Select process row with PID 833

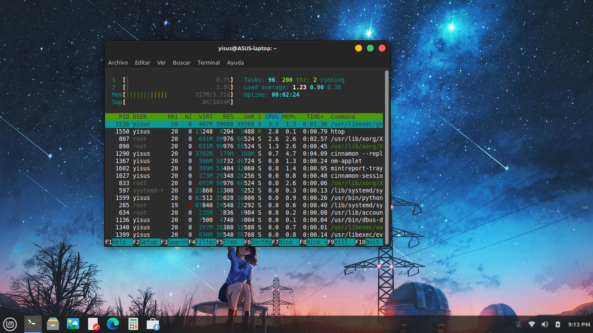(244, 183)
